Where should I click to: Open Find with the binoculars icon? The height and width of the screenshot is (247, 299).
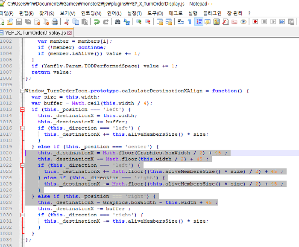tap(117, 22)
